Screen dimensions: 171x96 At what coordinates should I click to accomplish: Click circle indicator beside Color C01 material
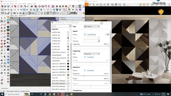click(x=68, y=78)
